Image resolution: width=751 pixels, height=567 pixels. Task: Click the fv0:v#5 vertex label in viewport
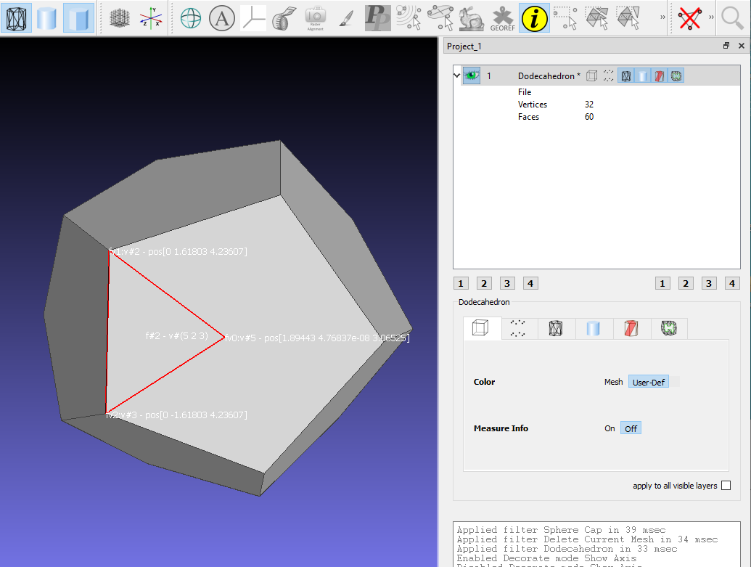point(317,338)
